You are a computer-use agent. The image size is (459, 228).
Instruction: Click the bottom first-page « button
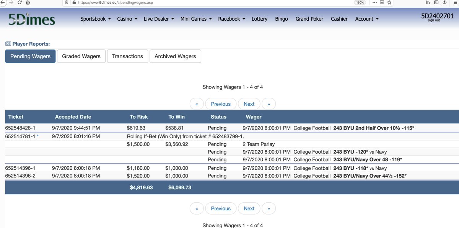(197, 208)
